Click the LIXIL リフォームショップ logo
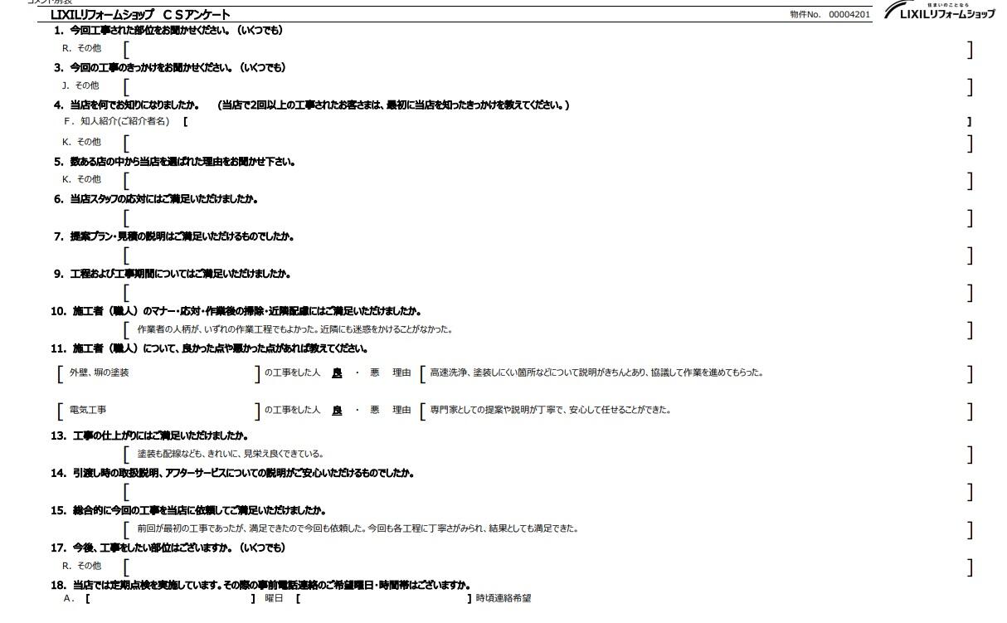 tap(939, 12)
